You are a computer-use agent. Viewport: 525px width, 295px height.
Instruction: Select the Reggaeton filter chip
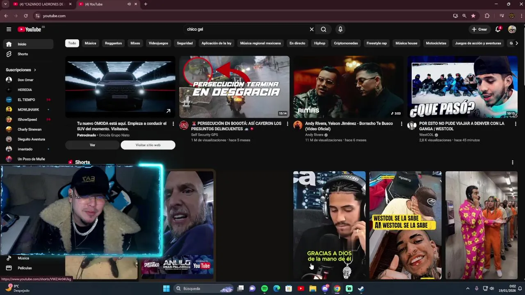(x=113, y=43)
